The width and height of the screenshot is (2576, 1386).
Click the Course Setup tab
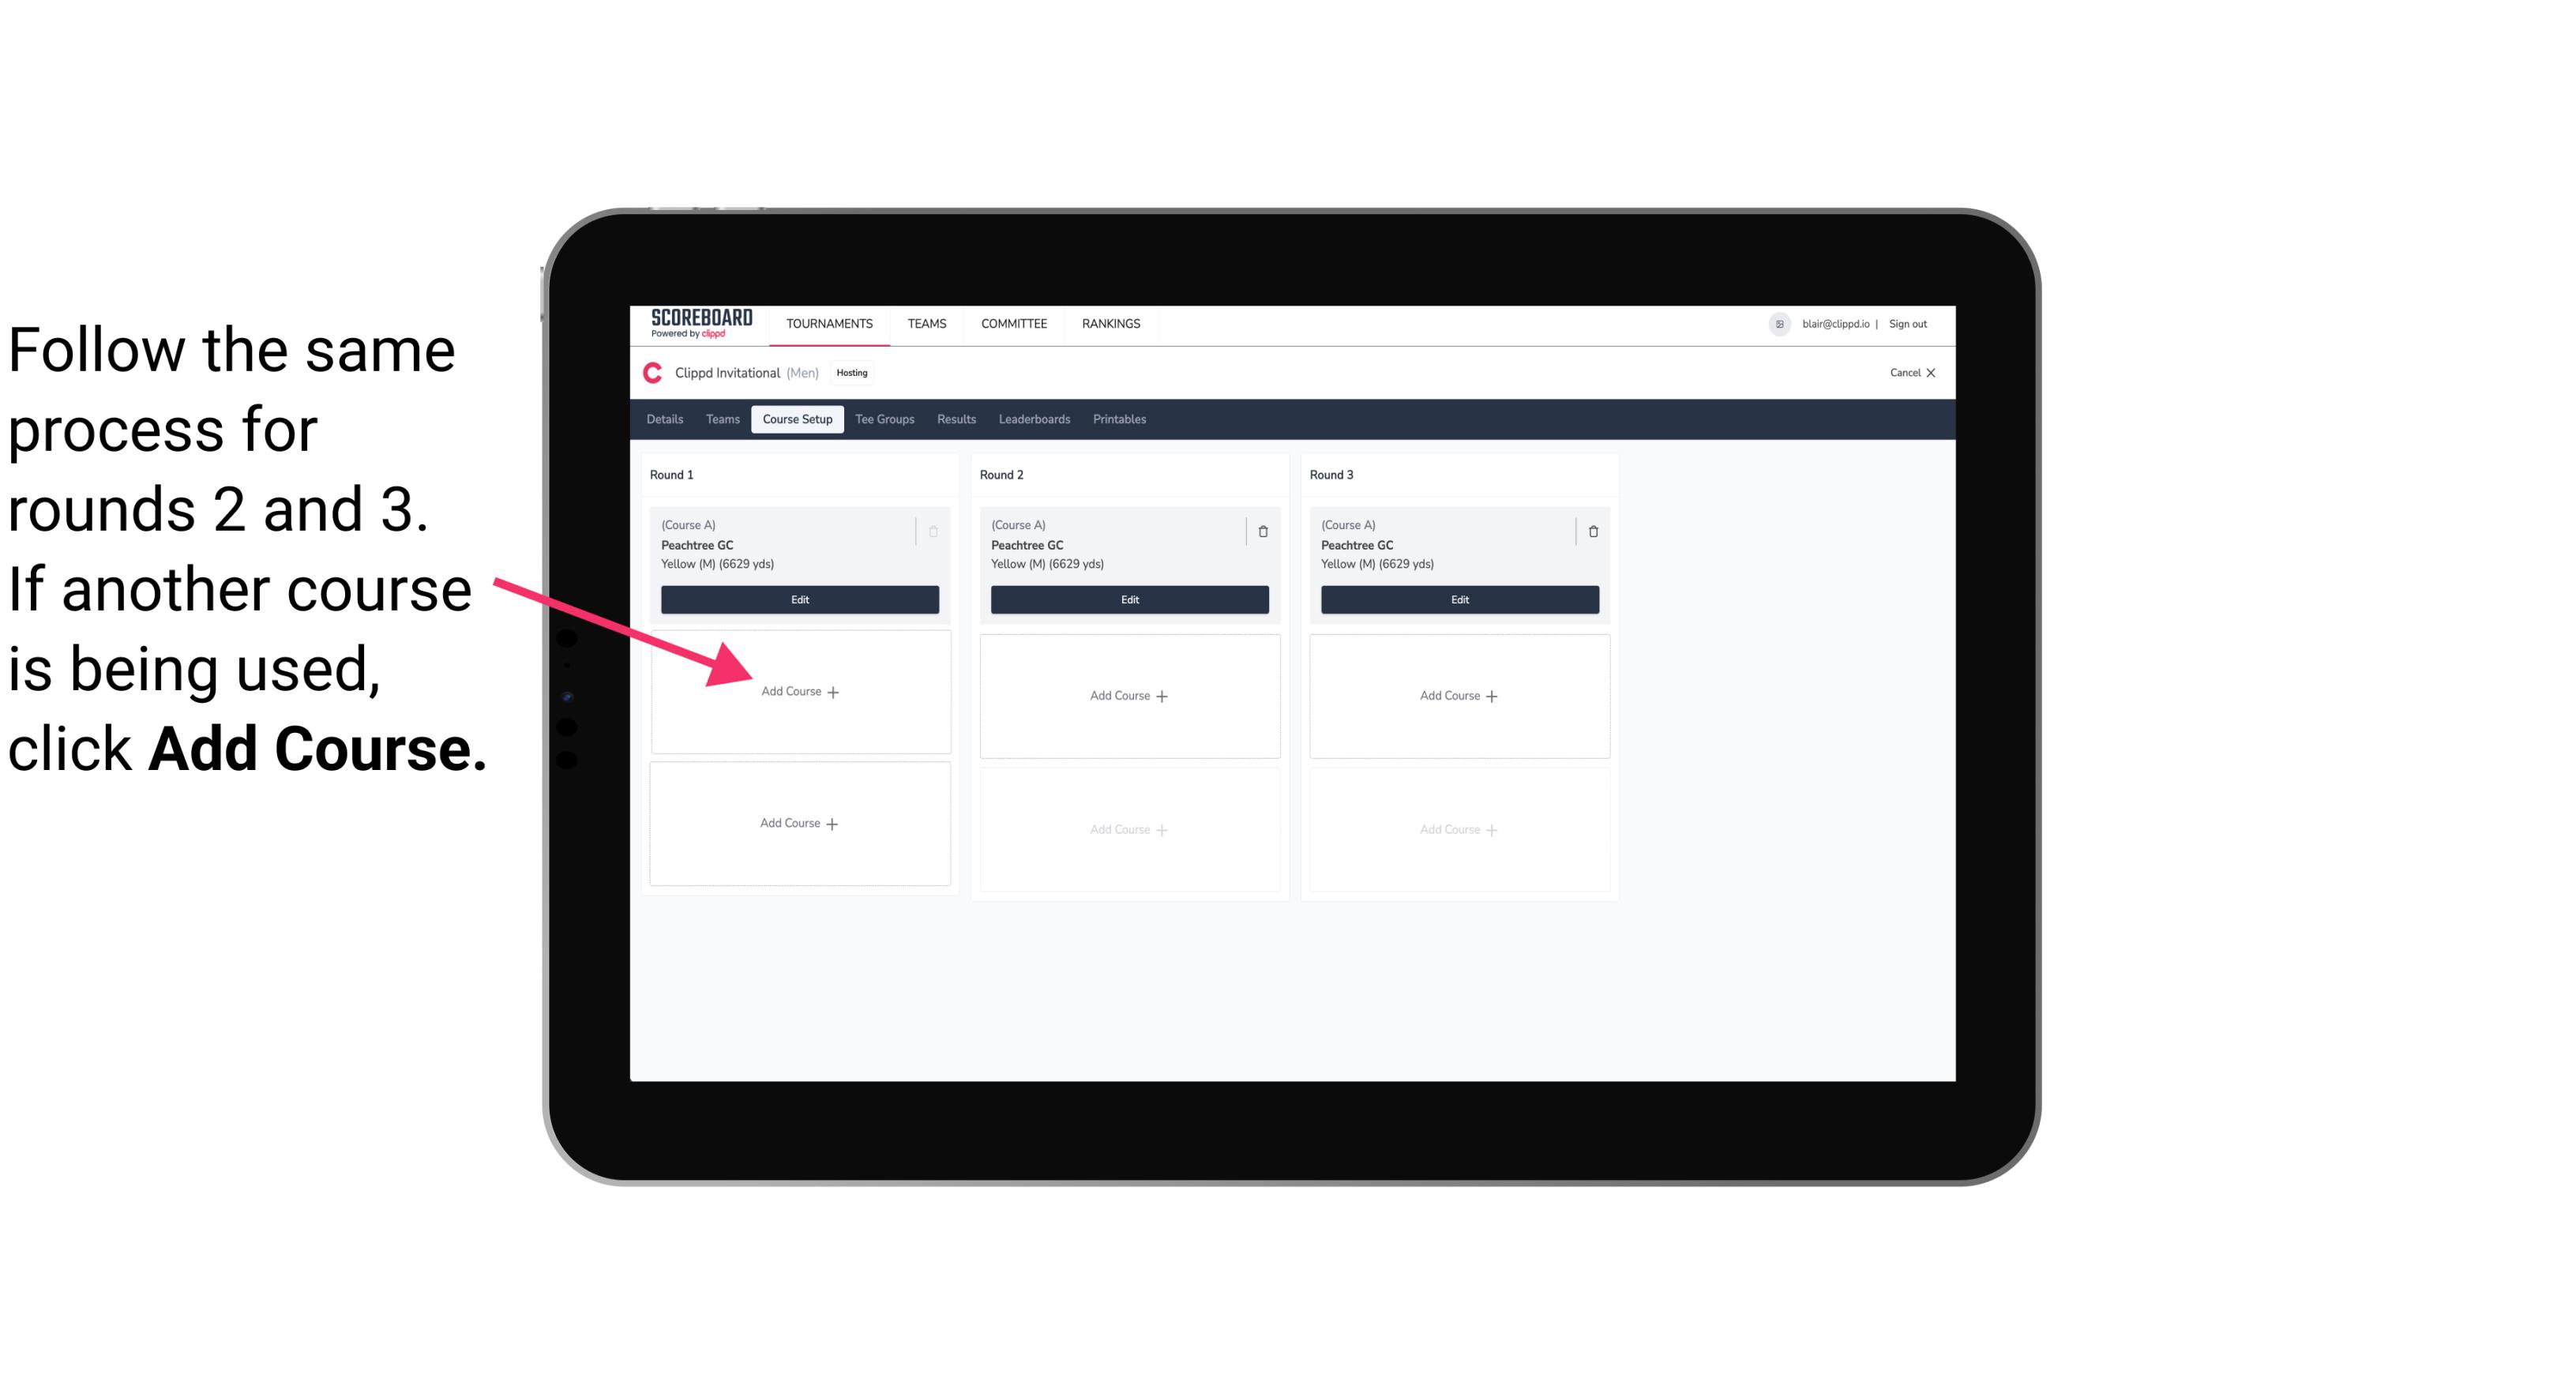tap(795, 420)
